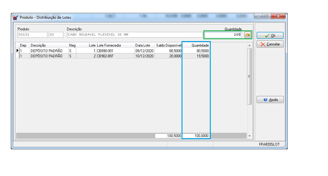Click Quantidade cell showing 19,5000

[x=196, y=56]
